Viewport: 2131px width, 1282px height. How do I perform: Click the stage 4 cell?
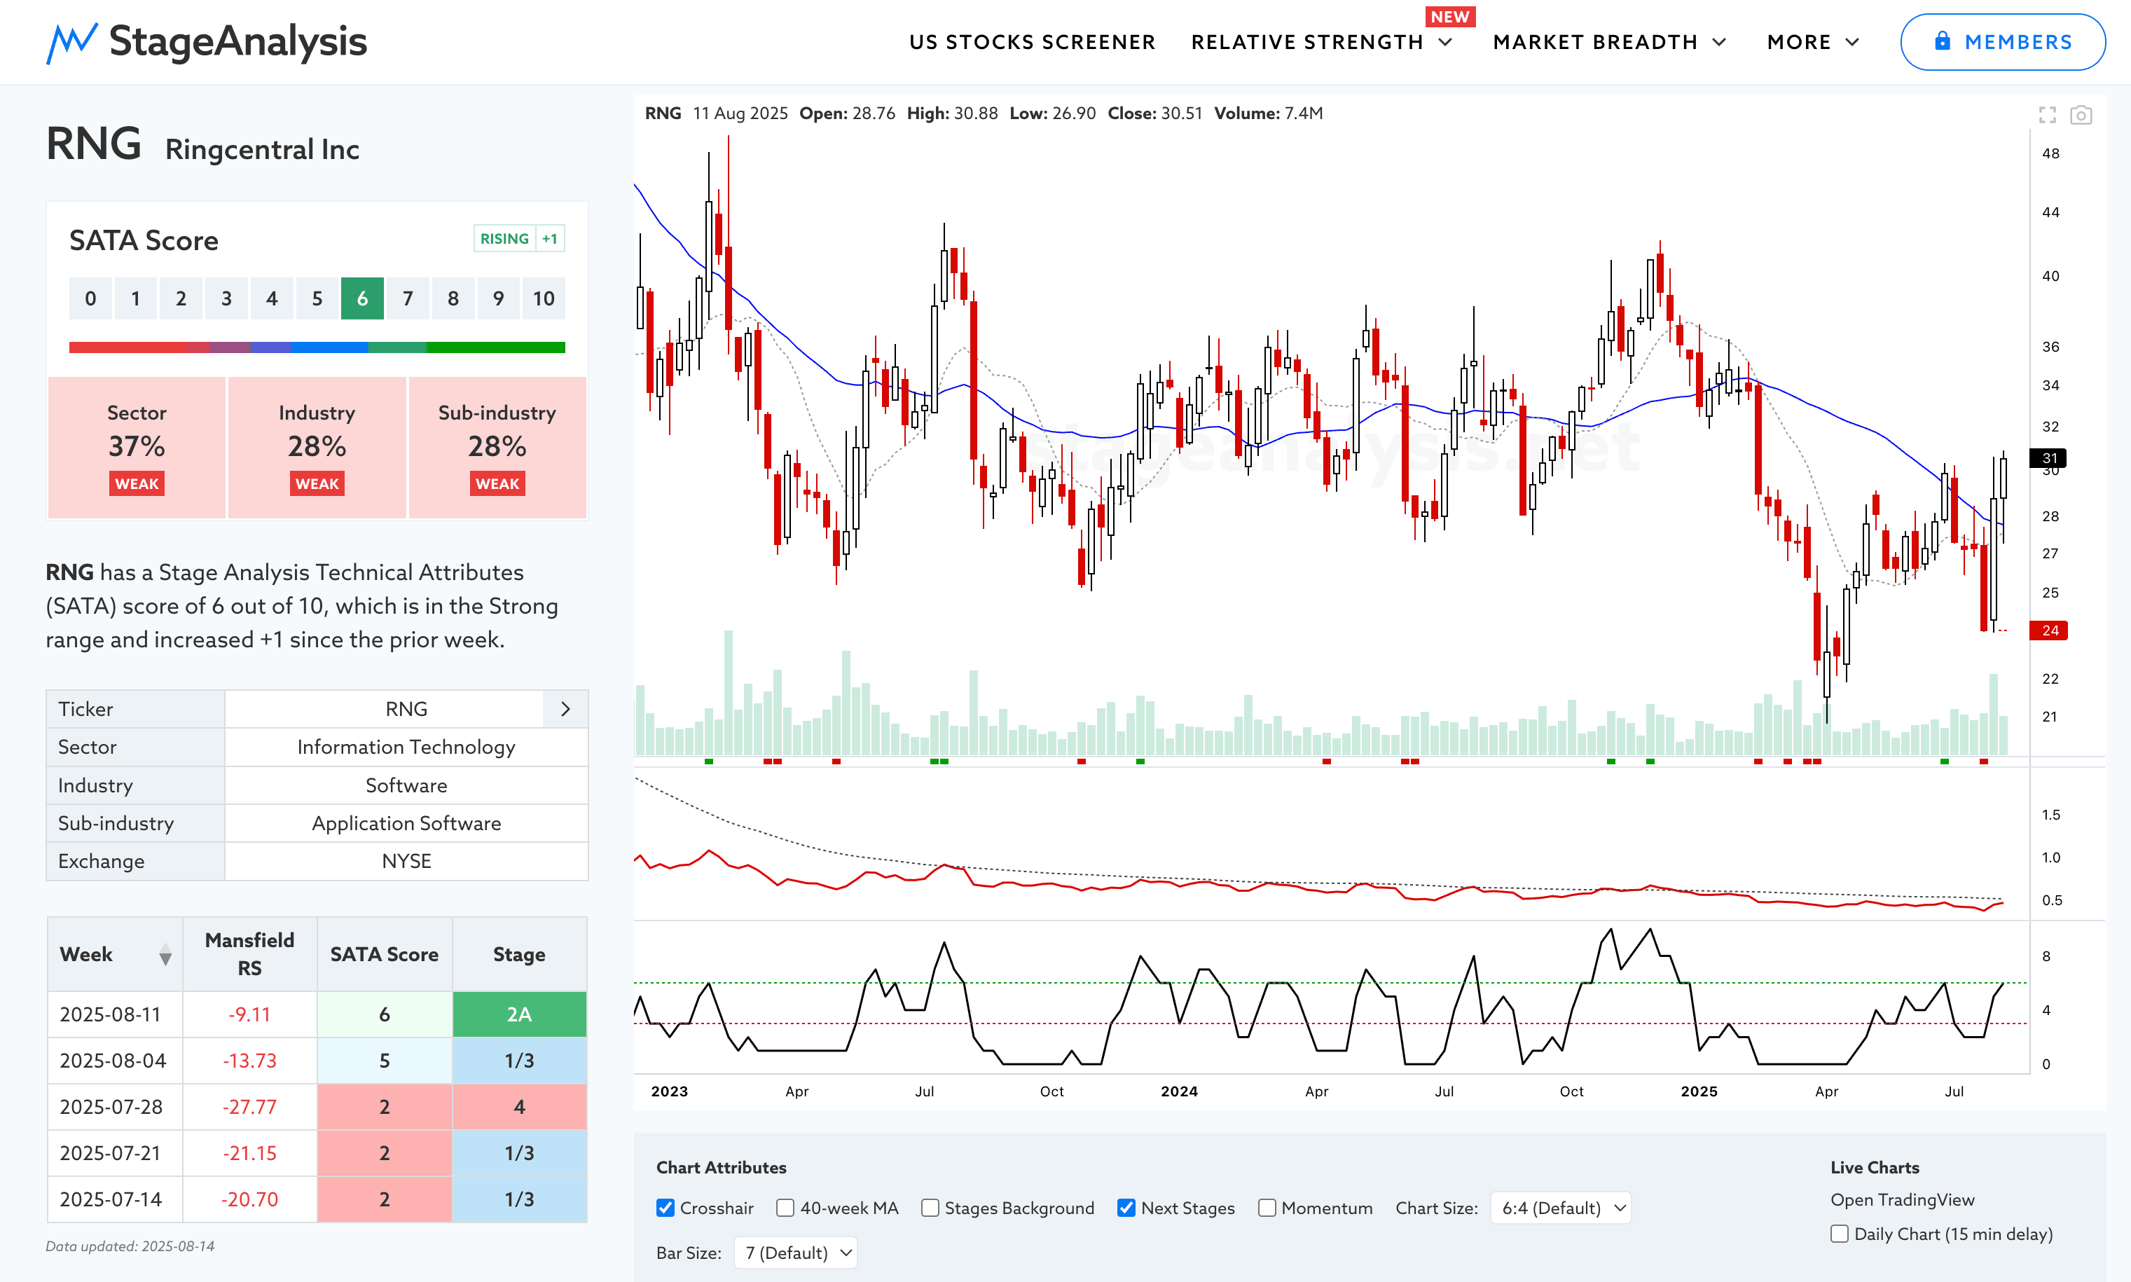[519, 1107]
